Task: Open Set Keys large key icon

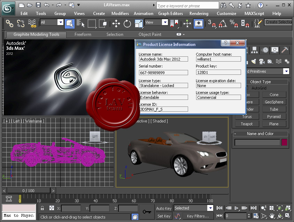Action: pyautogui.click(x=147, y=212)
